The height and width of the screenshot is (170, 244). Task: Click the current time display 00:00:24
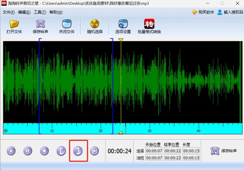click(x=120, y=151)
